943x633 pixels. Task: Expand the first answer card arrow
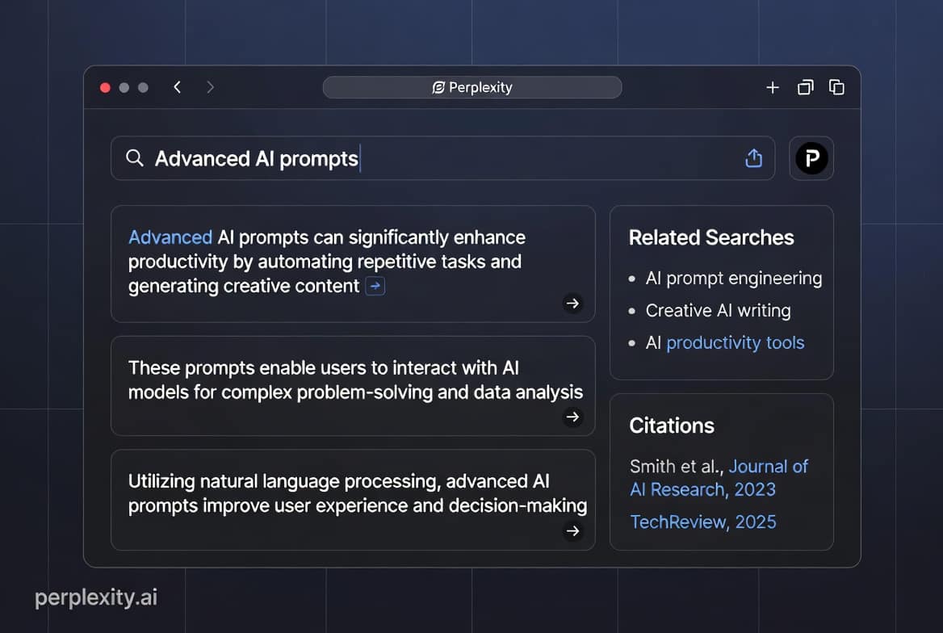(572, 304)
